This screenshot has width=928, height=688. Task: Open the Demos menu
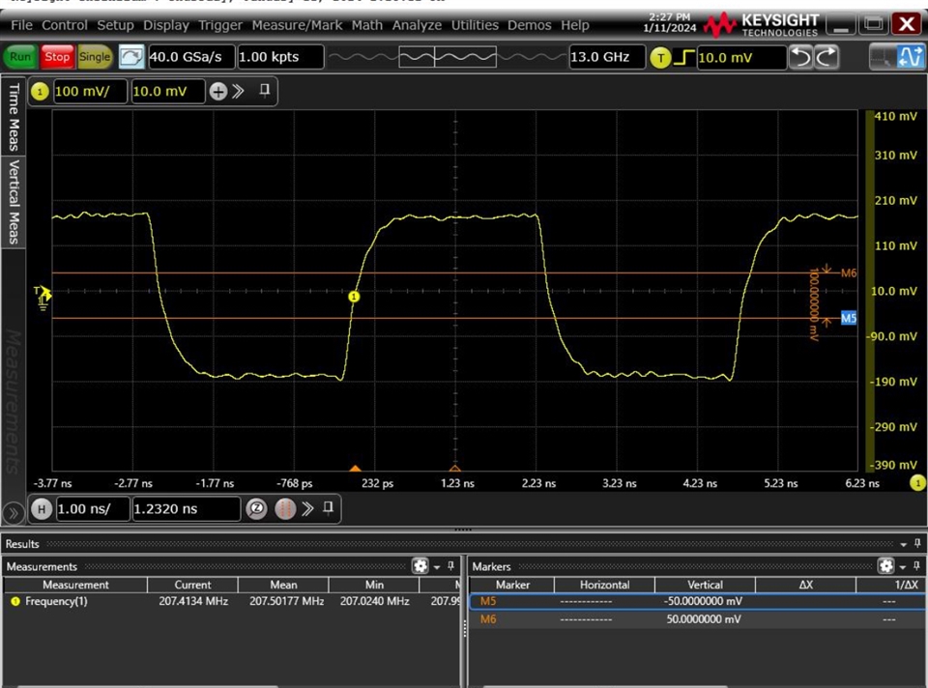pyautogui.click(x=529, y=25)
